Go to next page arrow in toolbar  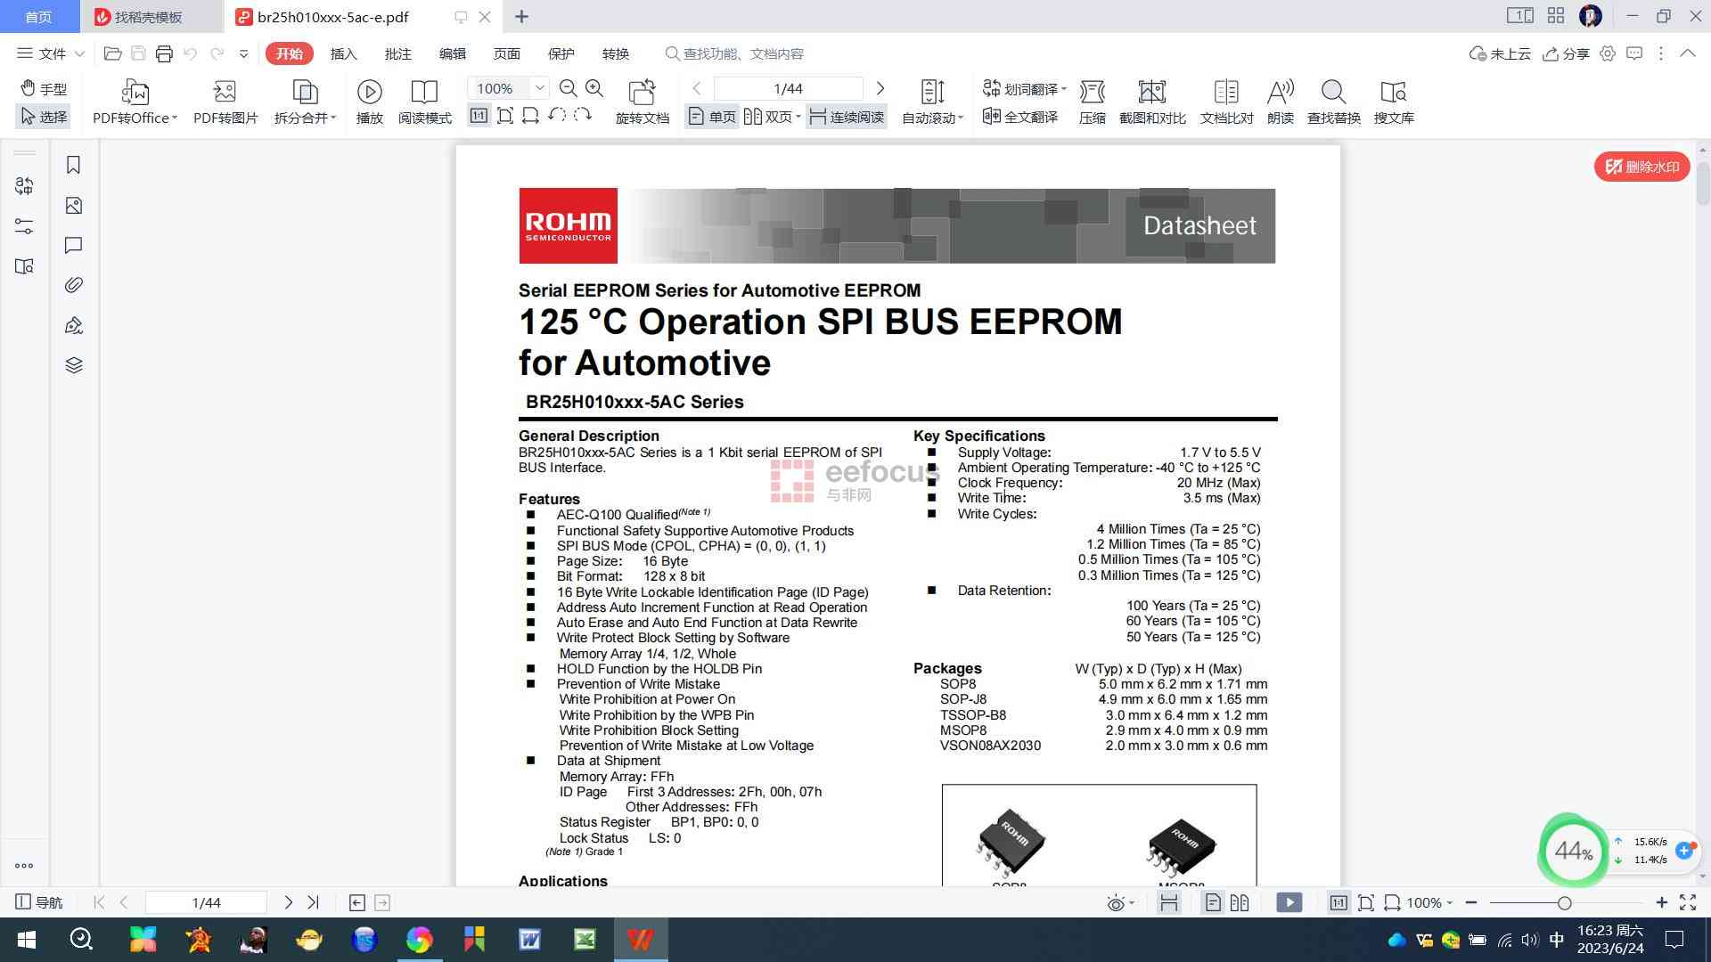[x=880, y=88]
